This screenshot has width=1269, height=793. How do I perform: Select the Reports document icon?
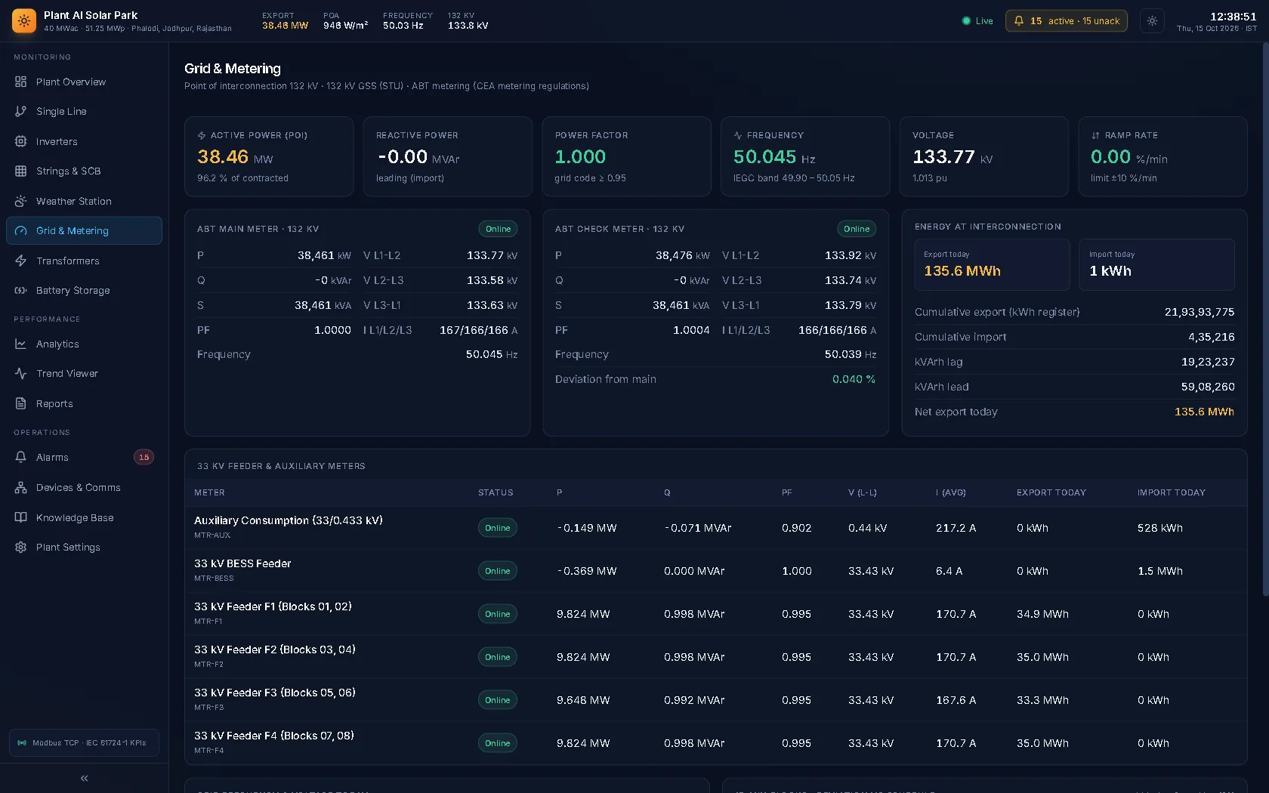click(21, 403)
